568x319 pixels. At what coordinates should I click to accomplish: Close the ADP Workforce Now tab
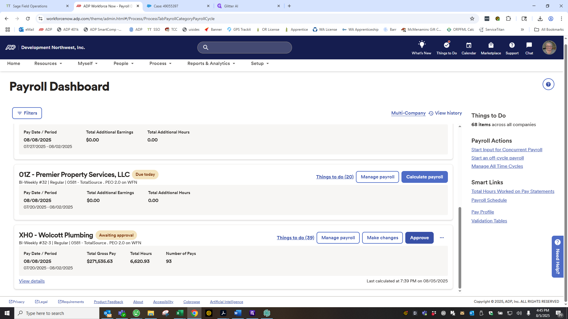click(138, 6)
